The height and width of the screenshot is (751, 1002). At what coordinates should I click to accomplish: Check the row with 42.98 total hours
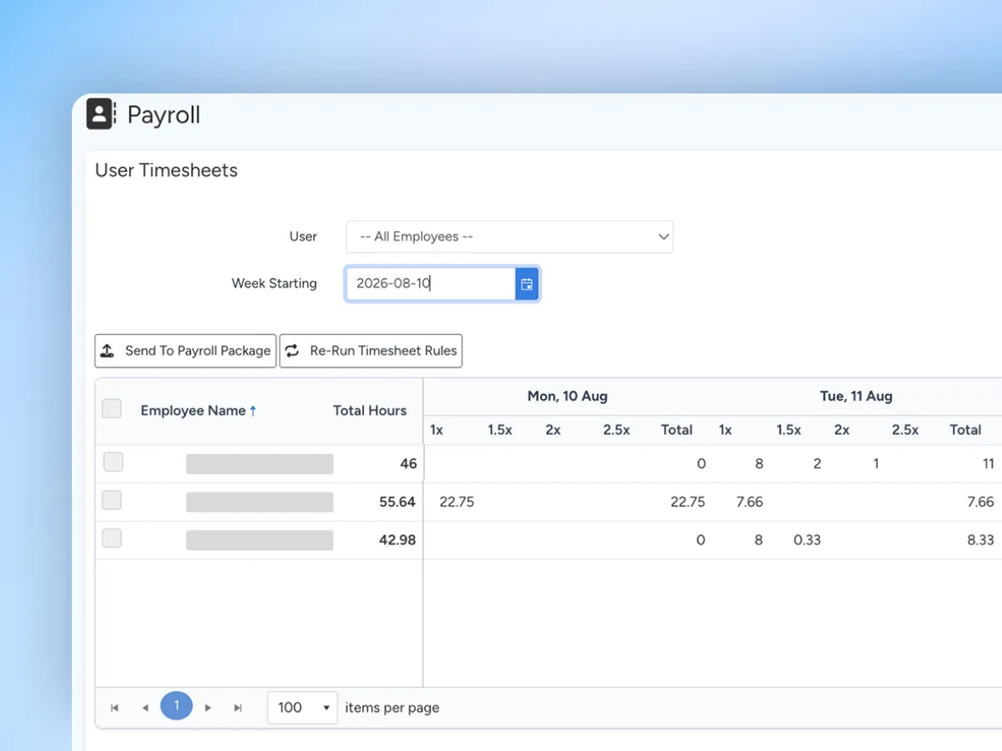pyautogui.click(x=111, y=538)
